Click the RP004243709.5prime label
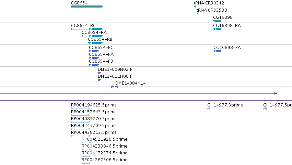 pyautogui.click(x=94, y=126)
